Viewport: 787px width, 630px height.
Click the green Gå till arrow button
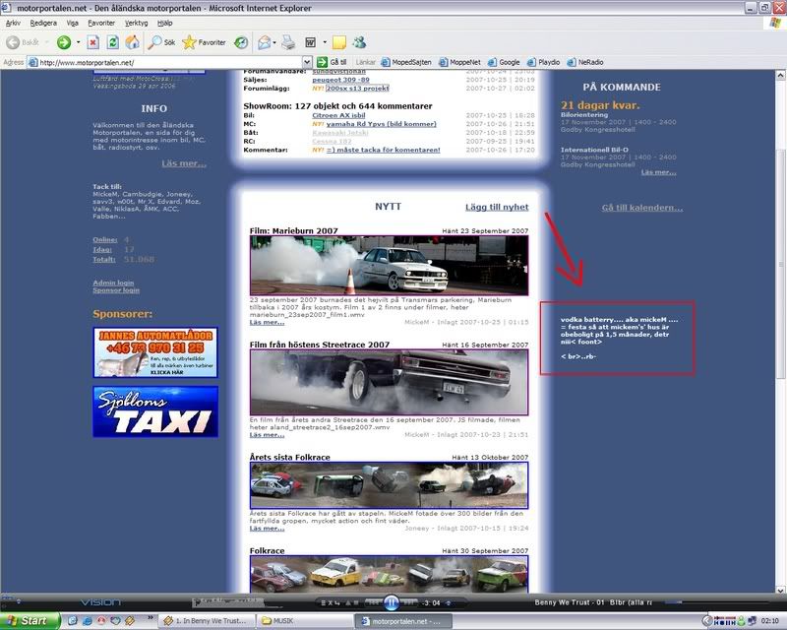pos(332,62)
